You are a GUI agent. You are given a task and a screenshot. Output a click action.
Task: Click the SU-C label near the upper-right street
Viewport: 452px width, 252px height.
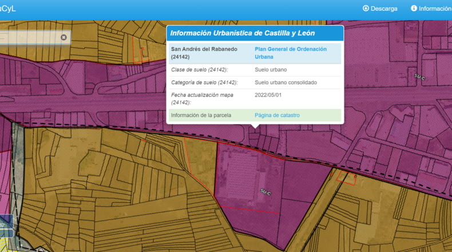(x=419, y=77)
